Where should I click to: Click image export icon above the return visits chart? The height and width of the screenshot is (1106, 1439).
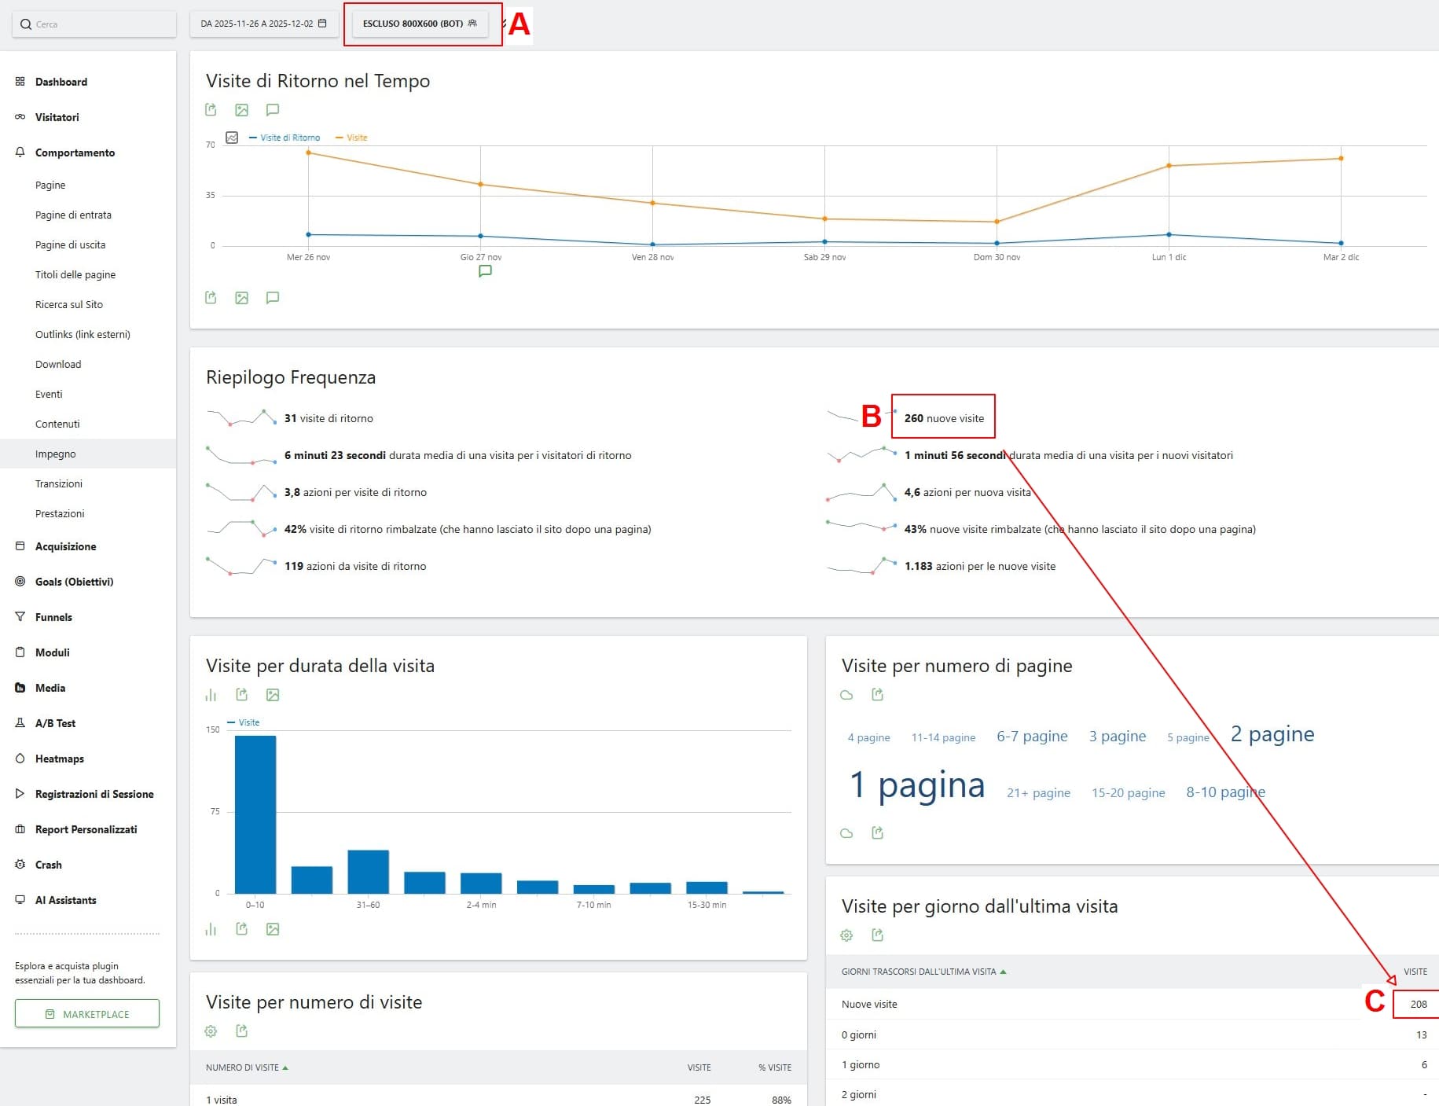pos(241,110)
